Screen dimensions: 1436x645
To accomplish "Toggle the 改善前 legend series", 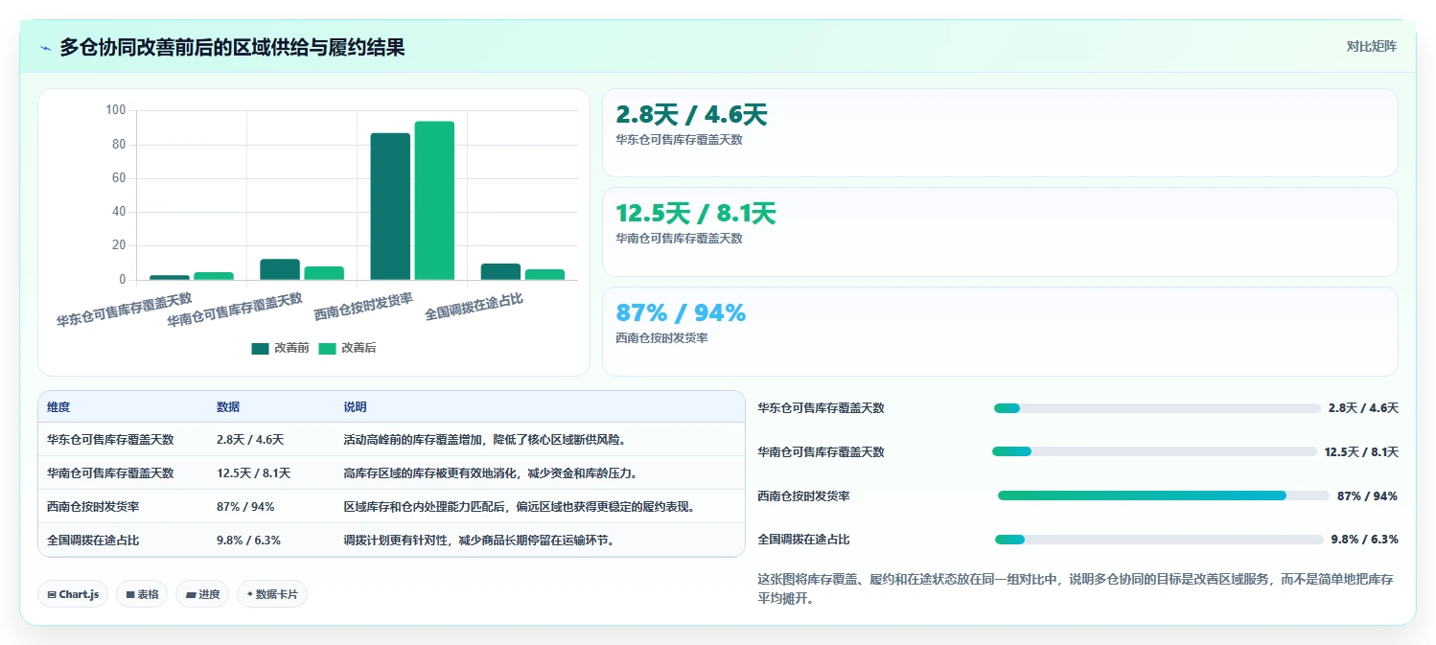I will tap(280, 348).
